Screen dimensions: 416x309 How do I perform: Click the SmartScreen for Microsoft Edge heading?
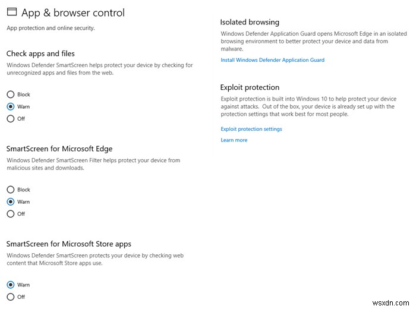coord(59,149)
